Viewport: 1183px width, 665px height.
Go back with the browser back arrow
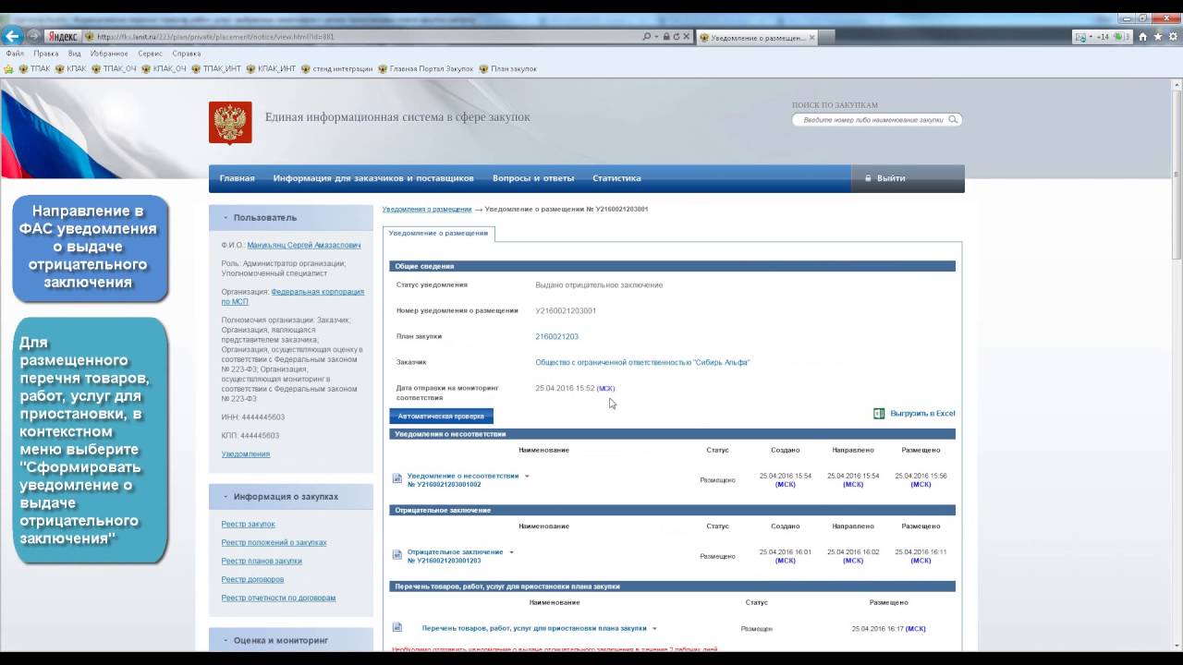(x=12, y=36)
